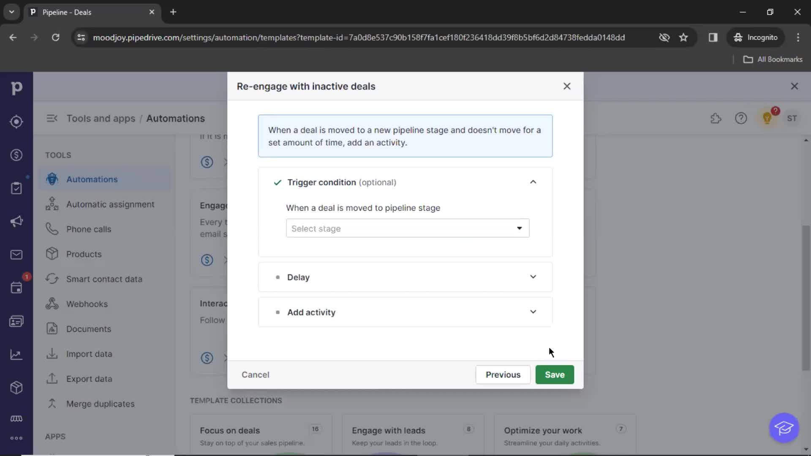Click the Previous button
The height and width of the screenshot is (456, 811).
tap(502, 374)
